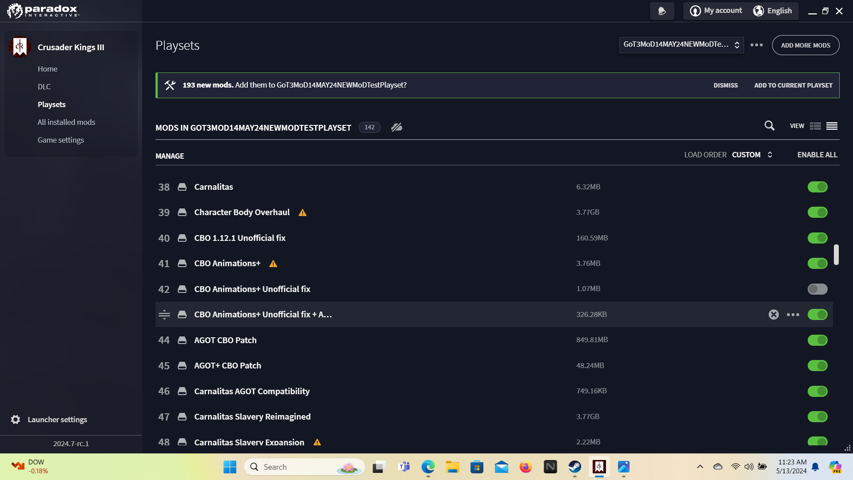Click the Launcher settings gear icon
The image size is (853, 480).
[x=16, y=420]
